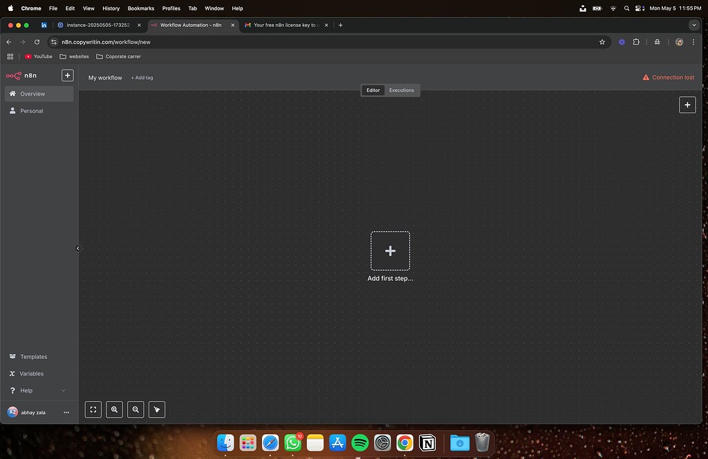Click the Connection lost warning

tap(668, 77)
